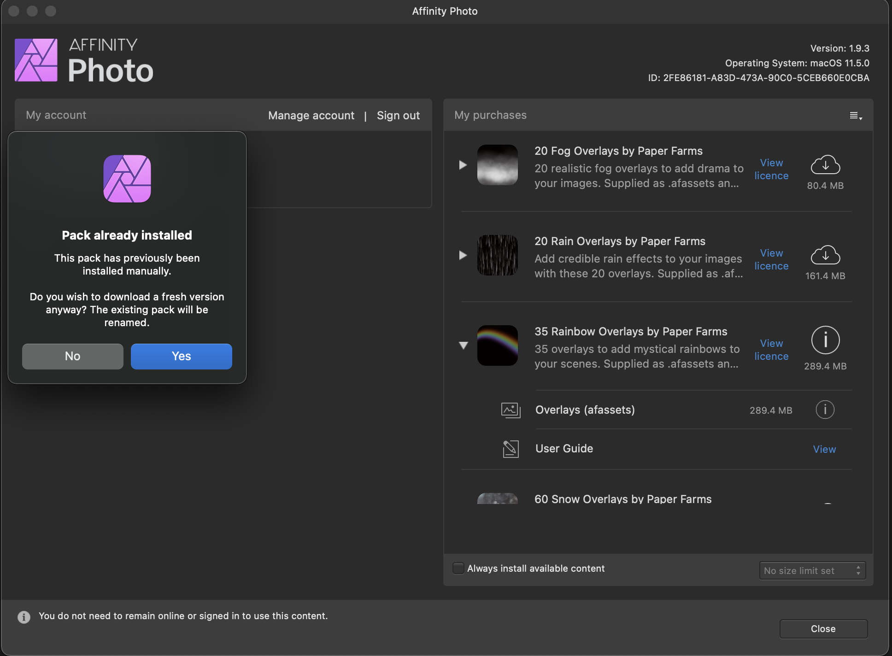The height and width of the screenshot is (656, 892).
Task: Click No in Pack already installed dialog
Action: 73,356
